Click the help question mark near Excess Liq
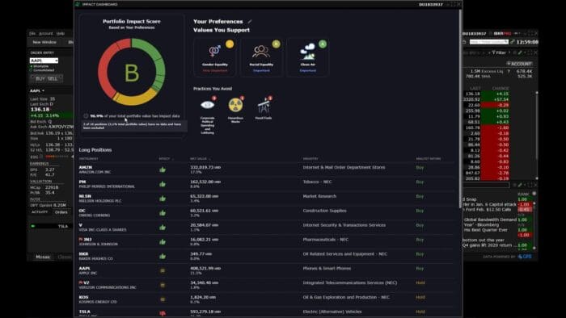This screenshot has width=566, height=318. (x=509, y=71)
